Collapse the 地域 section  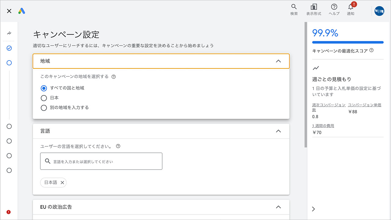[x=278, y=61]
